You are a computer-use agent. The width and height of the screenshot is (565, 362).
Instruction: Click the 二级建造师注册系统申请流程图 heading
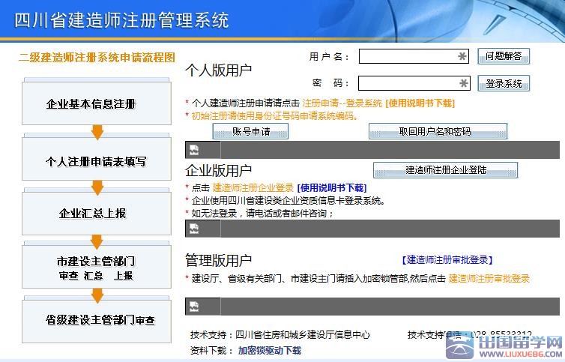tap(97, 57)
